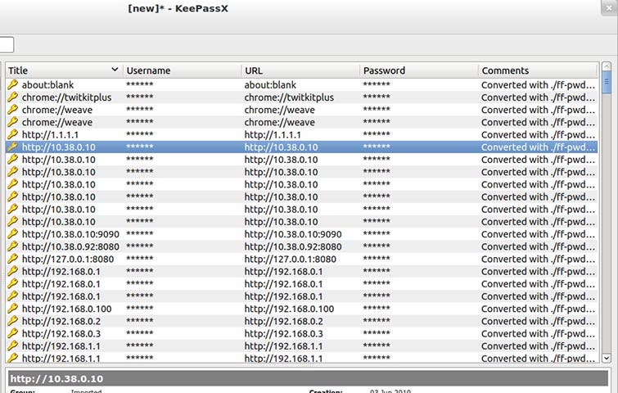Click masked username of the about:blank entry
The width and height of the screenshot is (618, 393).
140,84
